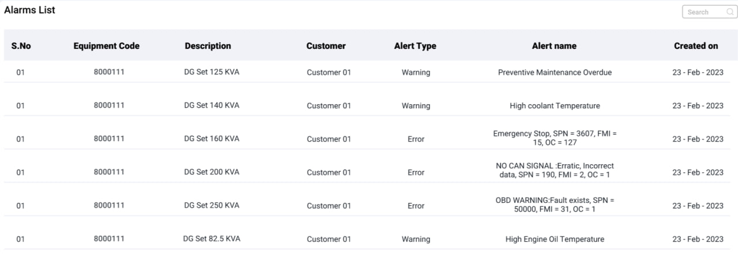The image size is (738, 280).
Task: Open the NO CAN SIGNAL alert
Action: pyautogui.click(x=555, y=171)
